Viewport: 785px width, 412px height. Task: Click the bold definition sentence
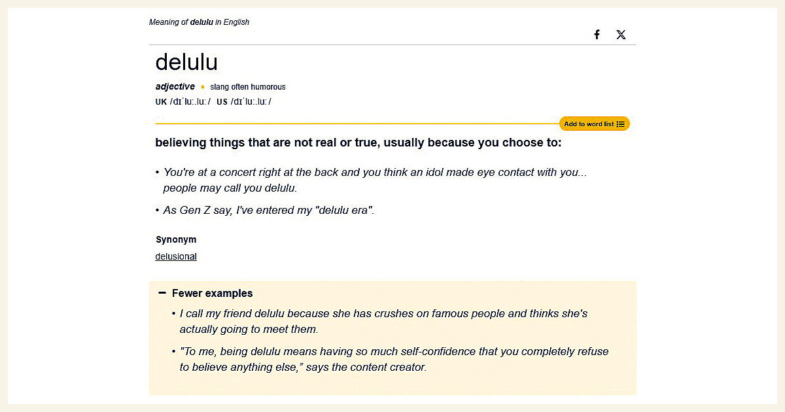358,143
